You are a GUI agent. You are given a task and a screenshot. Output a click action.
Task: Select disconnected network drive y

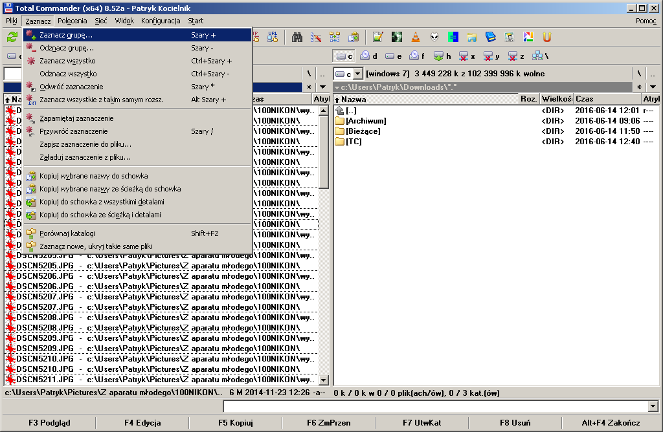click(491, 56)
